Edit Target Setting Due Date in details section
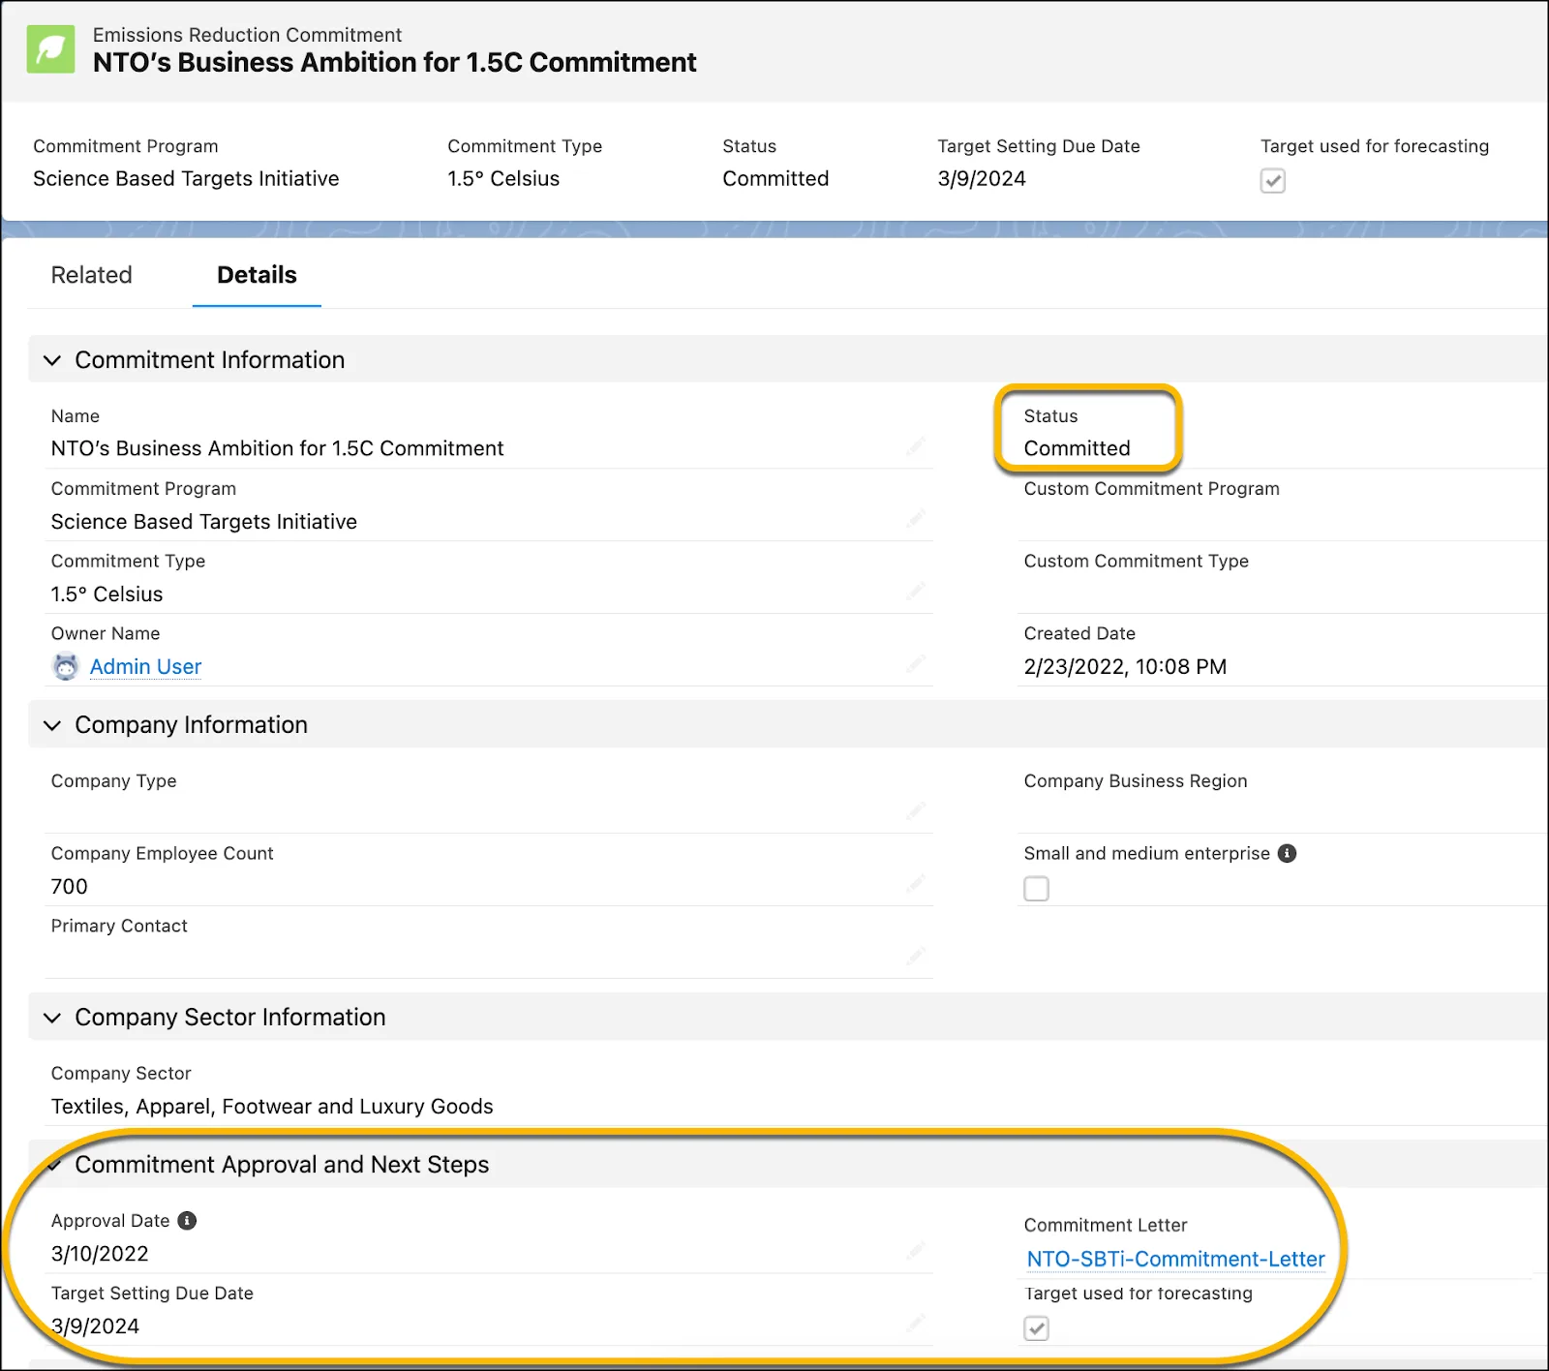Image resolution: width=1549 pixels, height=1371 pixels. (x=916, y=1324)
